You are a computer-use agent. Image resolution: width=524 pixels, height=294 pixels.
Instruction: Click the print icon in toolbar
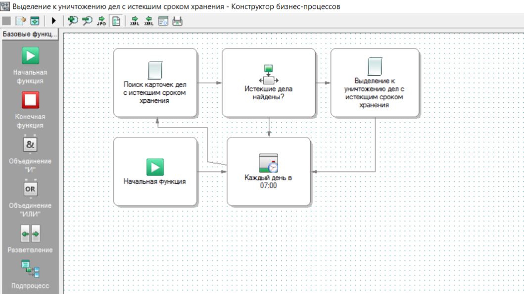click(178, 21)
